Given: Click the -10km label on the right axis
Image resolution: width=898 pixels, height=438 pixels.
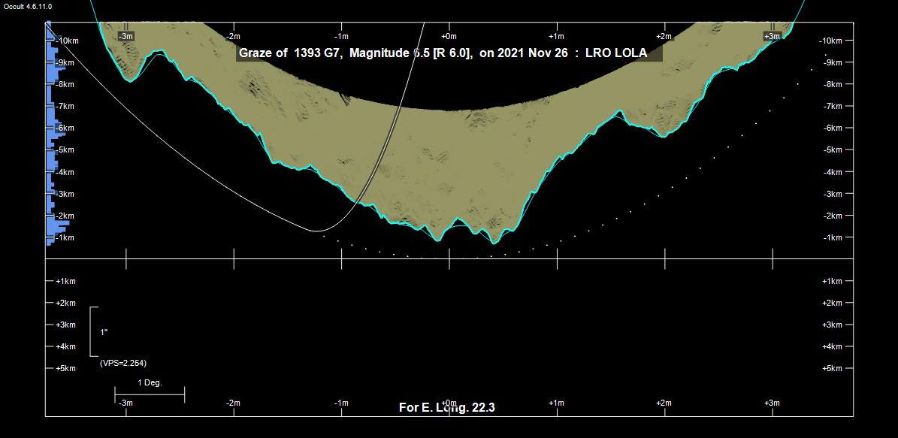Looking at the screenshot, I should coord(836,41).
